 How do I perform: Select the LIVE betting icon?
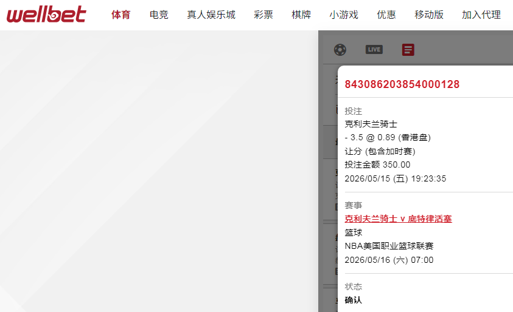tap(374, 50)
